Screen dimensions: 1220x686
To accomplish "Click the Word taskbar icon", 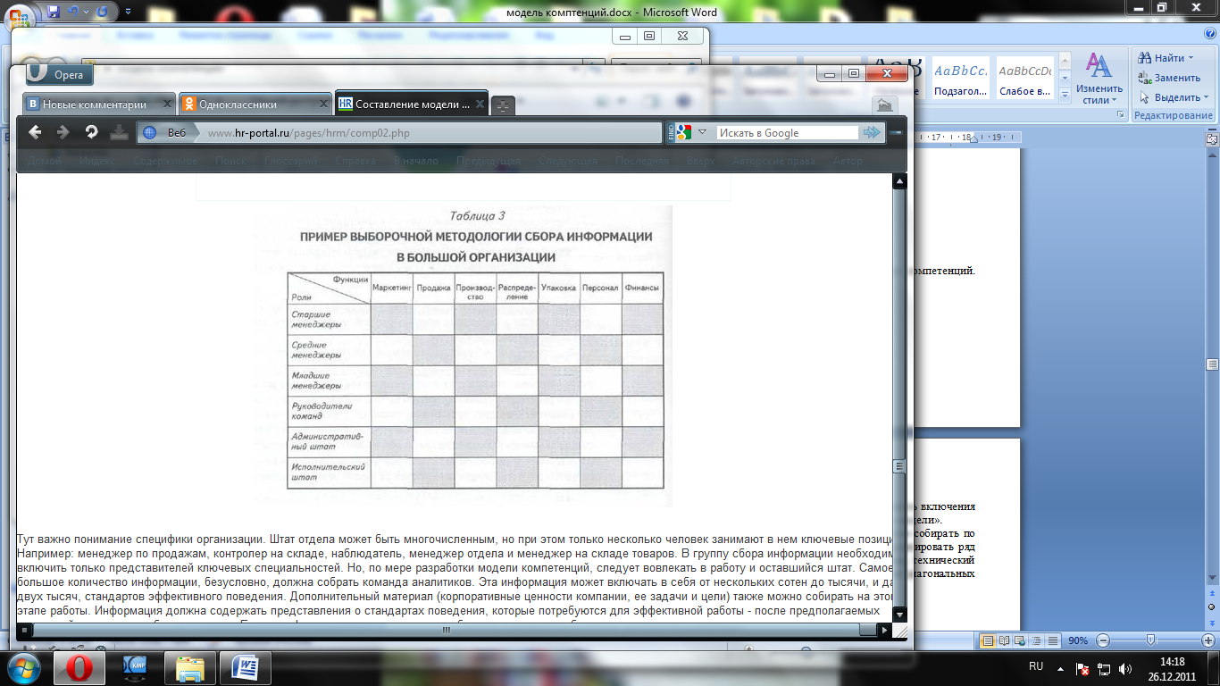I will [x=246, y=667].
